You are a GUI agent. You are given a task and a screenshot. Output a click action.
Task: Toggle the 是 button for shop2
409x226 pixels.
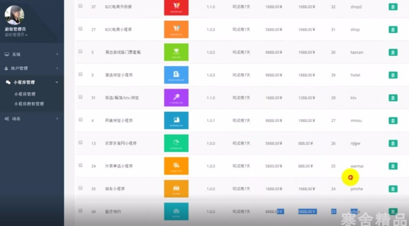pos(393,7)
